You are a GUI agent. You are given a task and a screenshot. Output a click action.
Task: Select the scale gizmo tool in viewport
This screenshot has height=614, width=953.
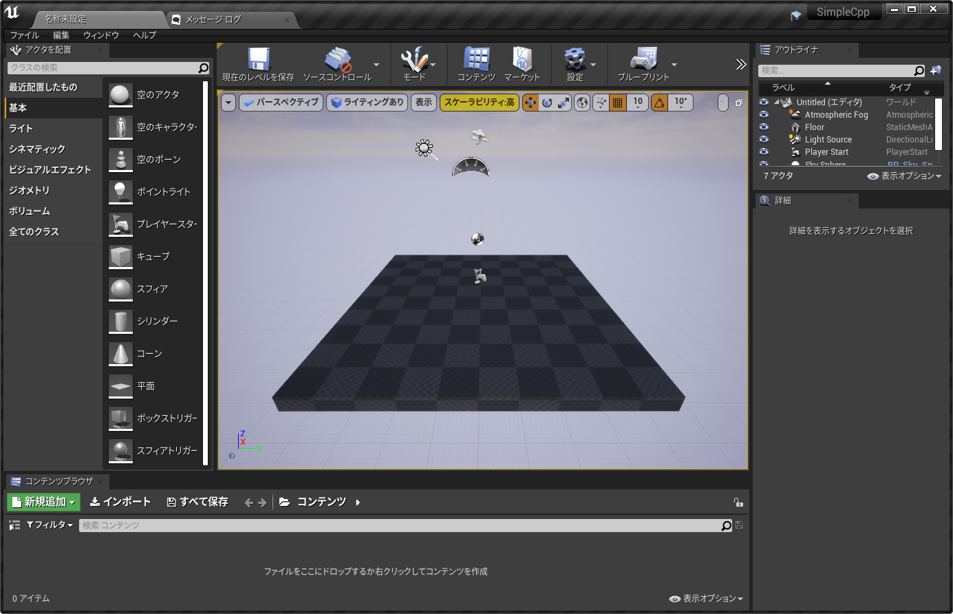coord(564,103)
